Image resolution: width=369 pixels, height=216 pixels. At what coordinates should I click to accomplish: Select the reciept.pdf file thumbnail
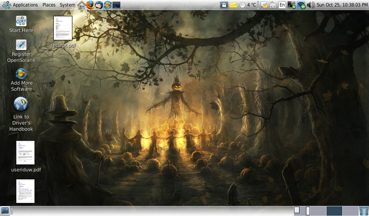(x=63, y=28)
